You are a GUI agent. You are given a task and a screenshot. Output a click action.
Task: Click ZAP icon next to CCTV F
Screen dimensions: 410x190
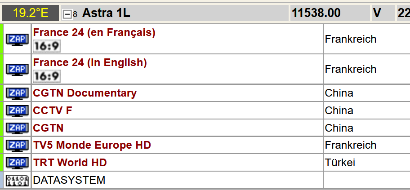tap(17, 110)
